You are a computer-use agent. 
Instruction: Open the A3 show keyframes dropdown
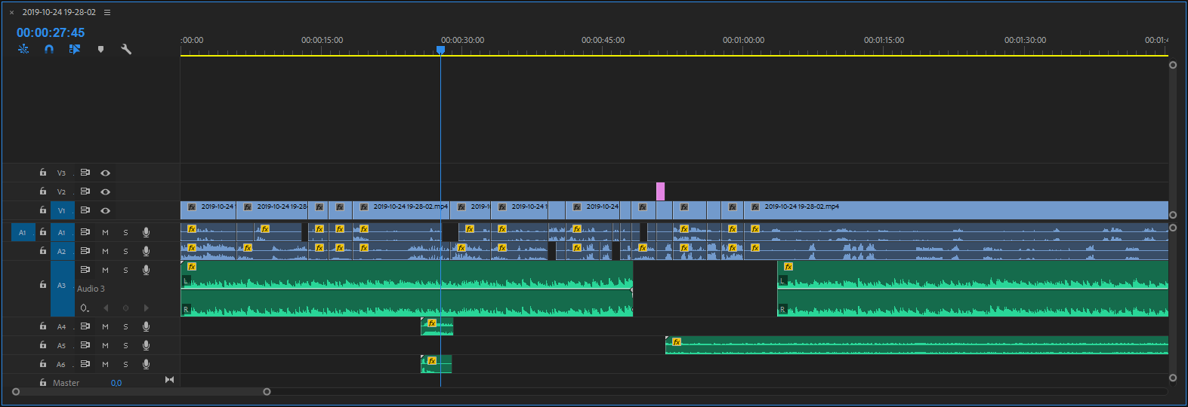tap(85, 308)
